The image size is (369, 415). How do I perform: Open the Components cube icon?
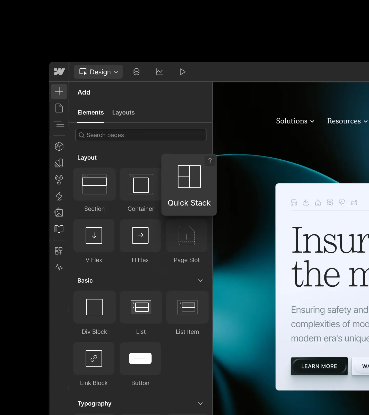[59, 147]
